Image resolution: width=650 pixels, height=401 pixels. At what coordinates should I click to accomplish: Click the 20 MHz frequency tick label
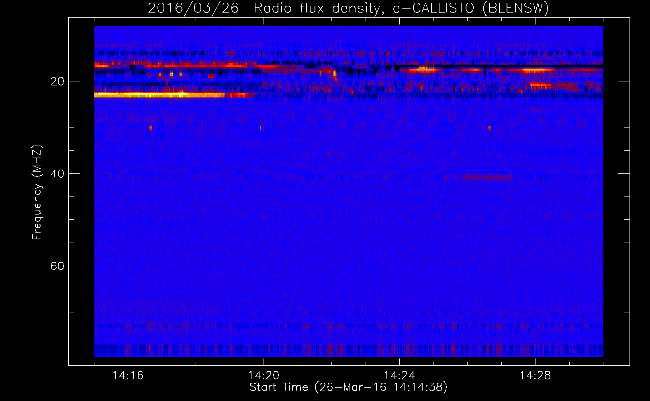click(57, 81)
